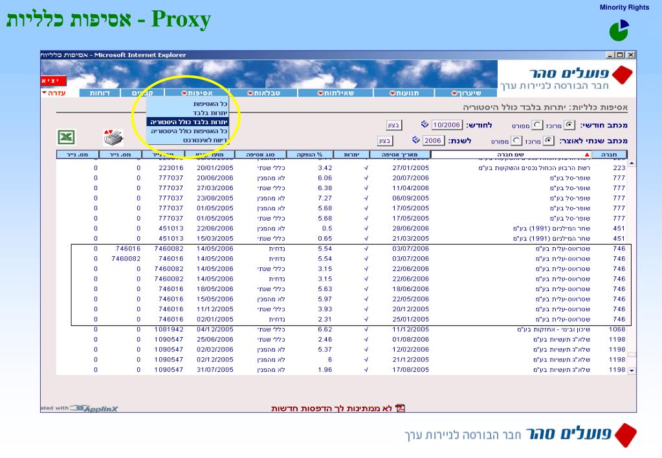Viewport: 662px width, 458px height.
Task: Export the table with the Excel icon
Action: coord(66,137)
